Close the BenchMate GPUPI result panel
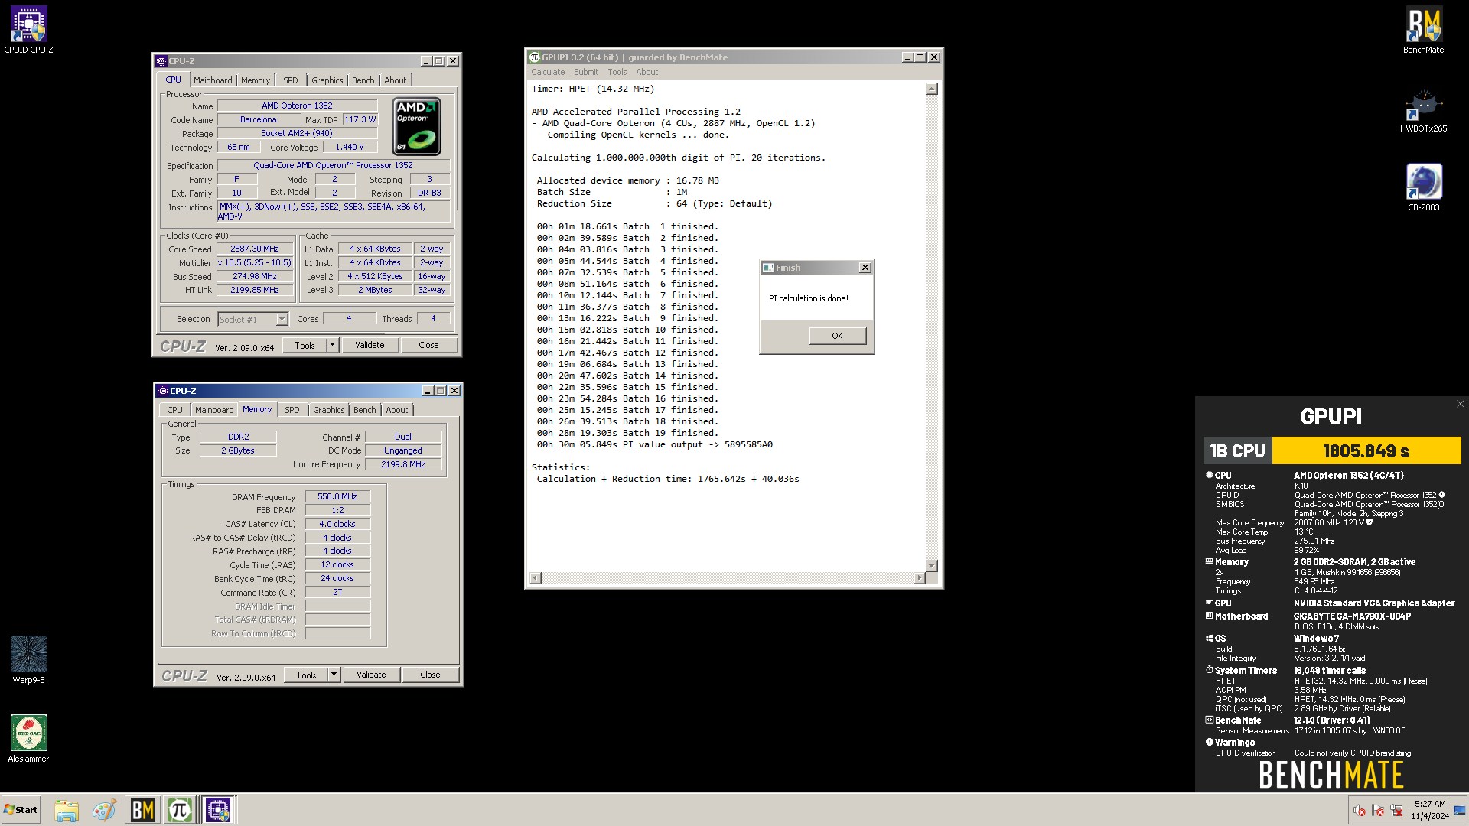This screenshot has height=826, width=1469. [1460, 404]
